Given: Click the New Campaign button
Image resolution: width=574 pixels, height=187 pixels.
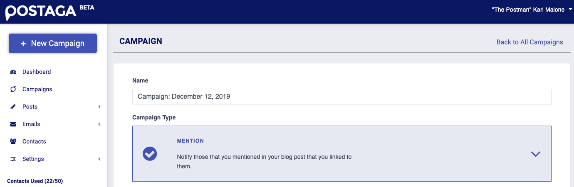Looking at the screenshot, I should (53, 44).
